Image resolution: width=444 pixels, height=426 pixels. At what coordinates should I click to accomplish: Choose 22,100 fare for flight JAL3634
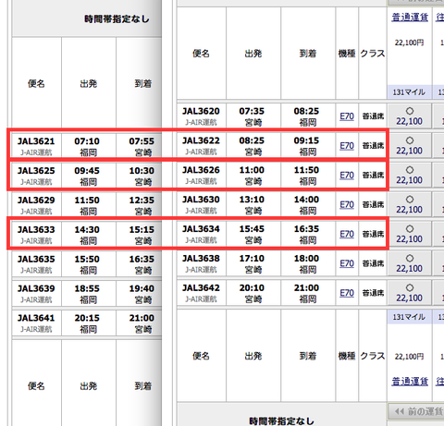pyautogui.click(x=410, y=229)
